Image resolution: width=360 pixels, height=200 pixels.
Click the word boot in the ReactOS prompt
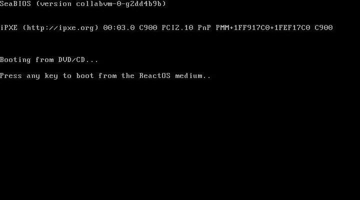tap(85, 76)
